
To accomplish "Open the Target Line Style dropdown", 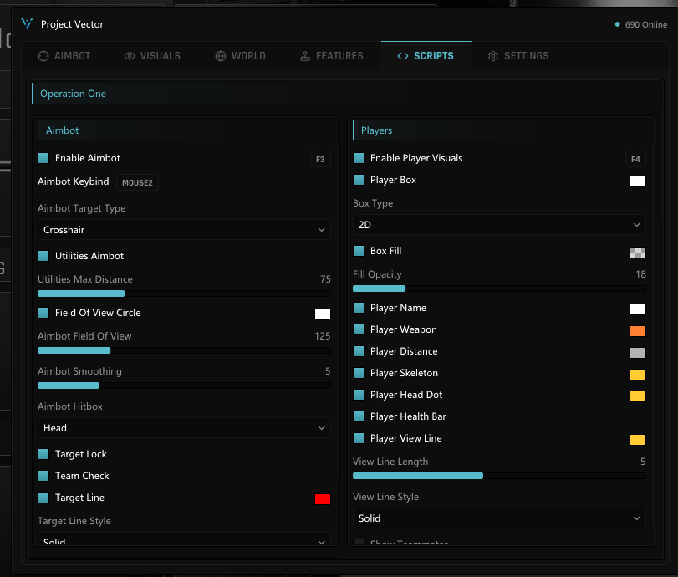I will 184,539.
